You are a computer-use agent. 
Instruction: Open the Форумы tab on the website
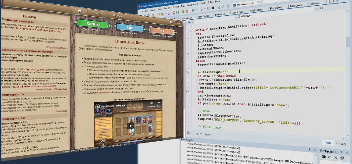point(117,15)
